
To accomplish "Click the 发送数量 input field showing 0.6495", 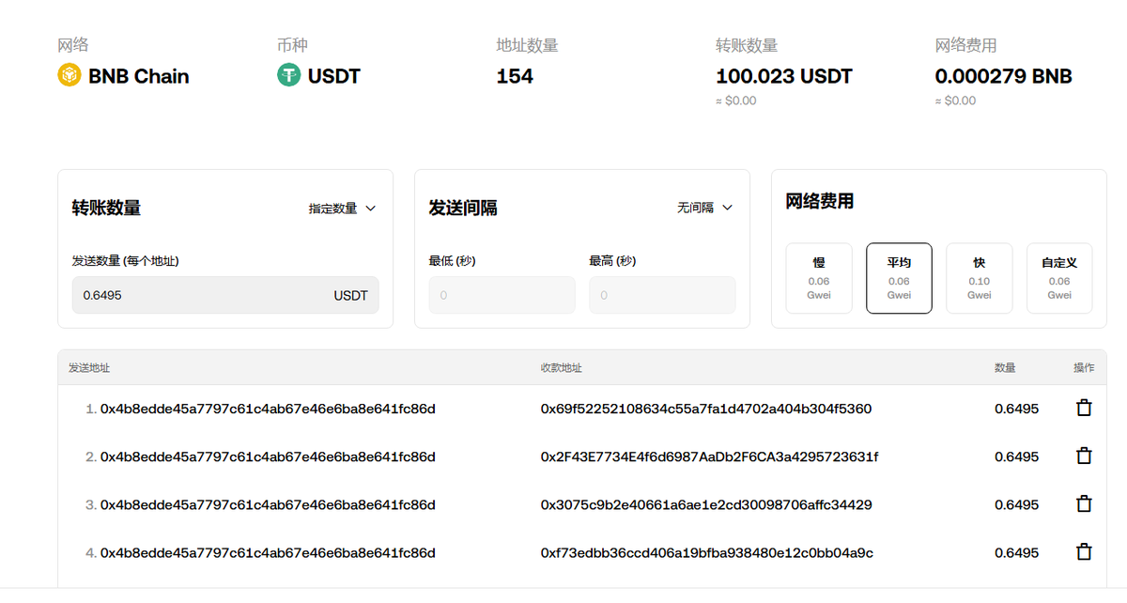I will pos(225,295).
